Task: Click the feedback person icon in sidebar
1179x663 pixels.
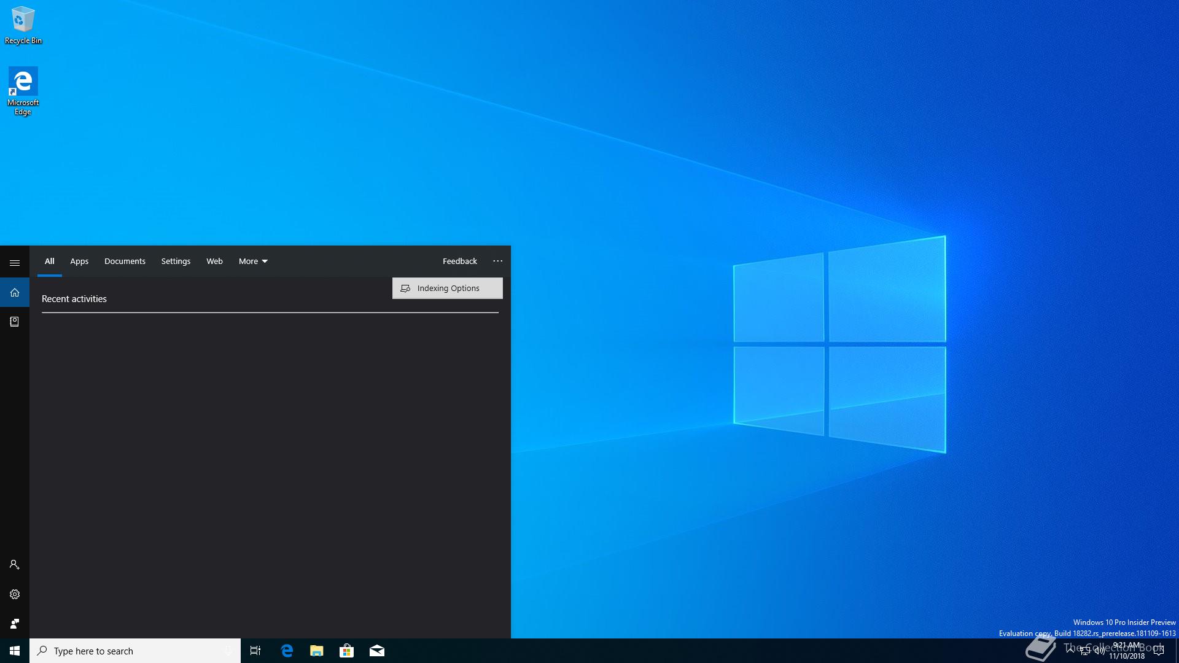Action: (15, 624)
